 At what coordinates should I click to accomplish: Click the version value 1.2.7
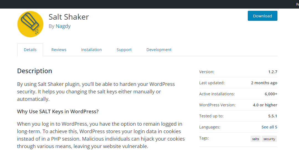coord(273,72)
